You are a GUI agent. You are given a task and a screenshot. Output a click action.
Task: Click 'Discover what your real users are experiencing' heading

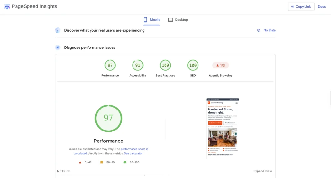[104, 30]
